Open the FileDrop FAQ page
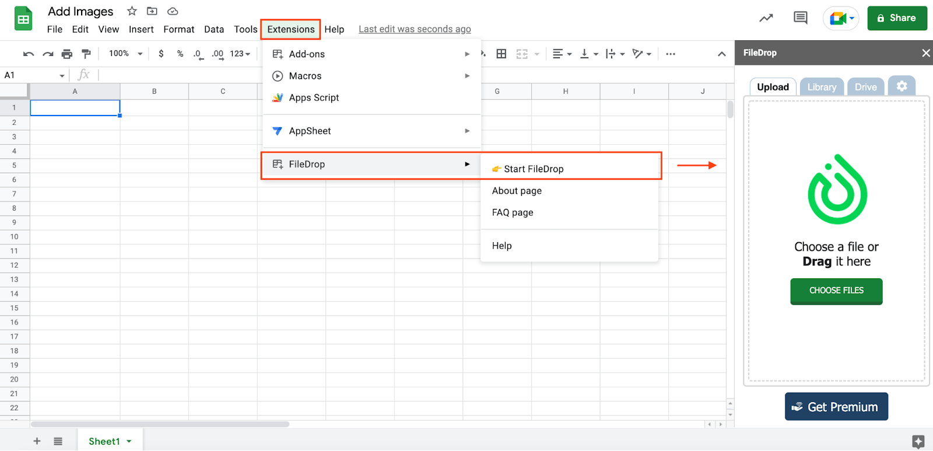Image resolution: width=933 pixels, height=451 pixels. (570, 212)
